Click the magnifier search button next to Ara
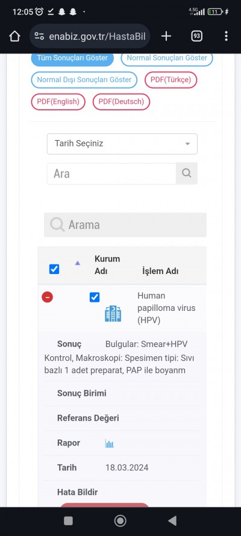 186,174
